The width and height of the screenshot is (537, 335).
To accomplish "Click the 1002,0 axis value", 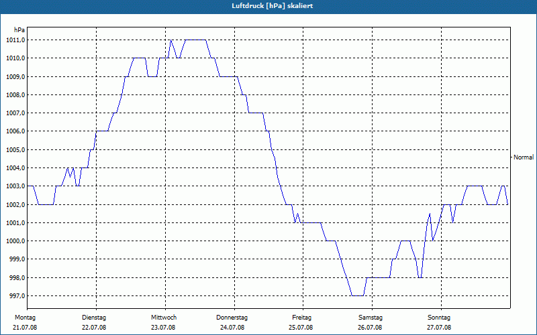I will pos(15,204).
